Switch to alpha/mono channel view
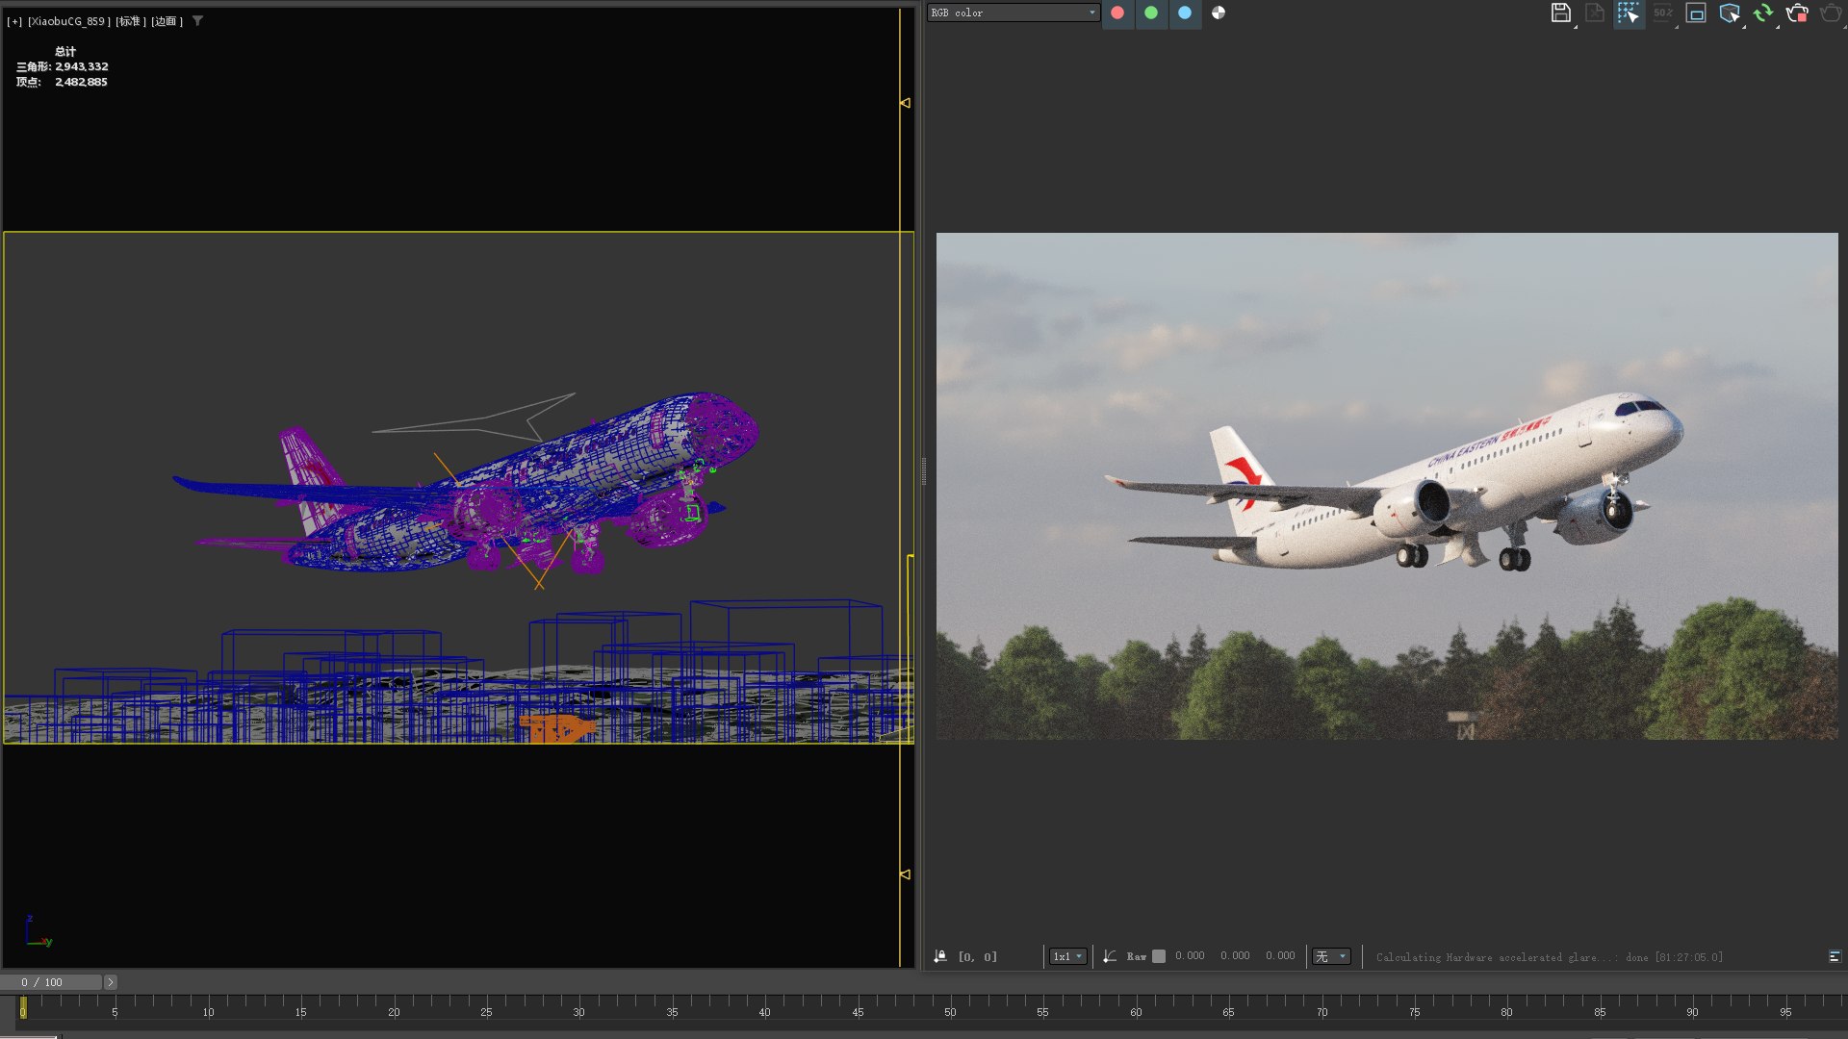Screen dimensions: 1848x1039 1219,13
